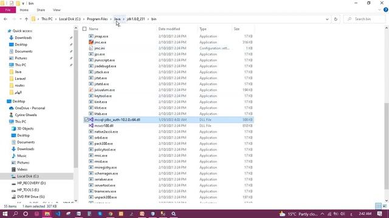Open DVD RW Drive (G:)
This screenshot has height=218, width=389.
tap(31, 197)
